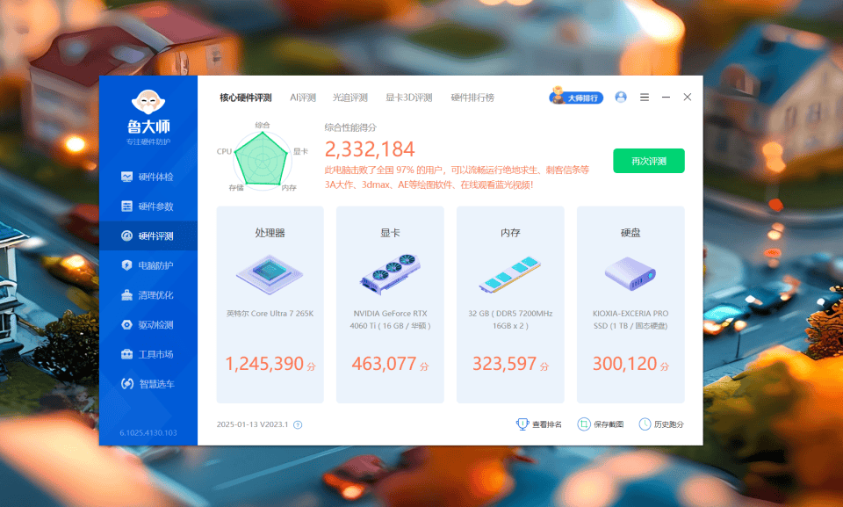843x507 pixels.
Task: Click the graphics card illustration
Action: click(390, 273)
